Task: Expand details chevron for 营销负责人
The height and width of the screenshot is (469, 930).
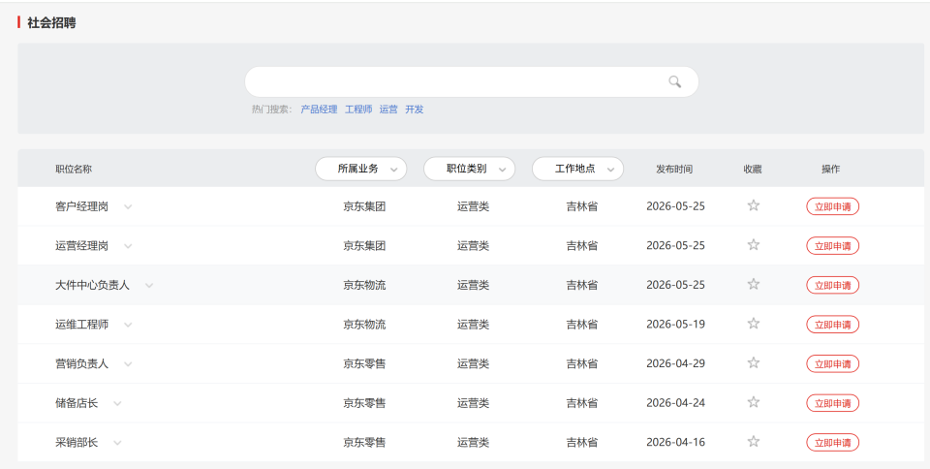Action: pyautogui.click(x=128, y=364)
